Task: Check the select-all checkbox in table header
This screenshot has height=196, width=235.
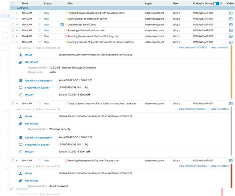Action: pyautogui.click(x=13, y=3)
